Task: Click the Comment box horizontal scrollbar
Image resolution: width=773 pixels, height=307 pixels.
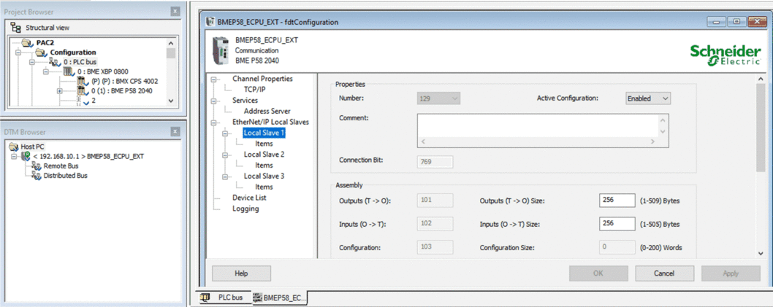Action: [x=538, y=141]
